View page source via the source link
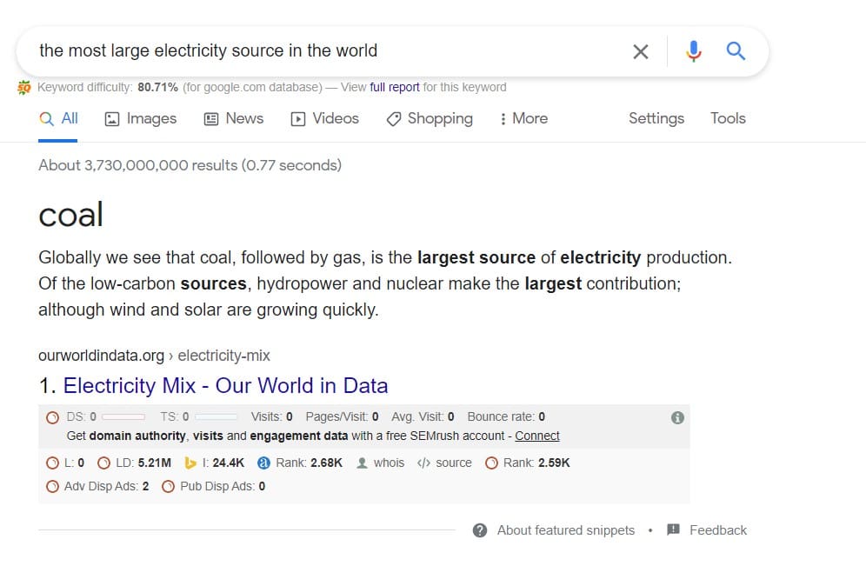This screenshot has height=566, width=866. coord(454,463)
